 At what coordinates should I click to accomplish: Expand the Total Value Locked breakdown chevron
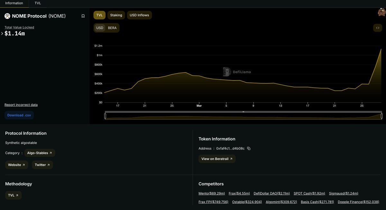pos(2,33)
